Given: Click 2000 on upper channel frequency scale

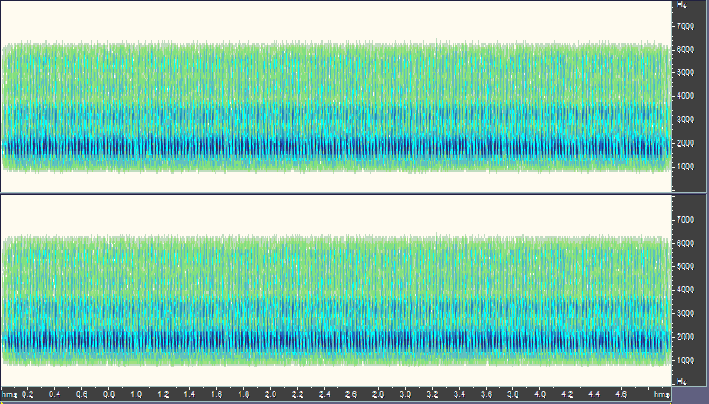Looking at the screenshot, I should tap(685, 143).
